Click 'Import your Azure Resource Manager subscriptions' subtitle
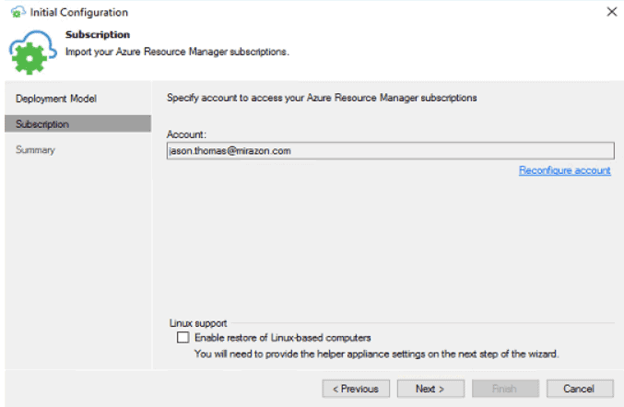The width and height of the screenshot is (624, 407). point(177,52)
